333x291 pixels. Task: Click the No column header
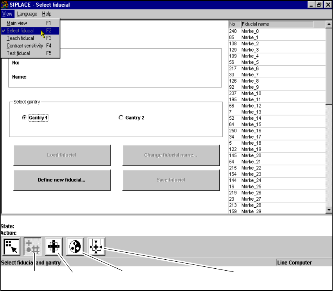pyautogui.click(x=235, y=24)
